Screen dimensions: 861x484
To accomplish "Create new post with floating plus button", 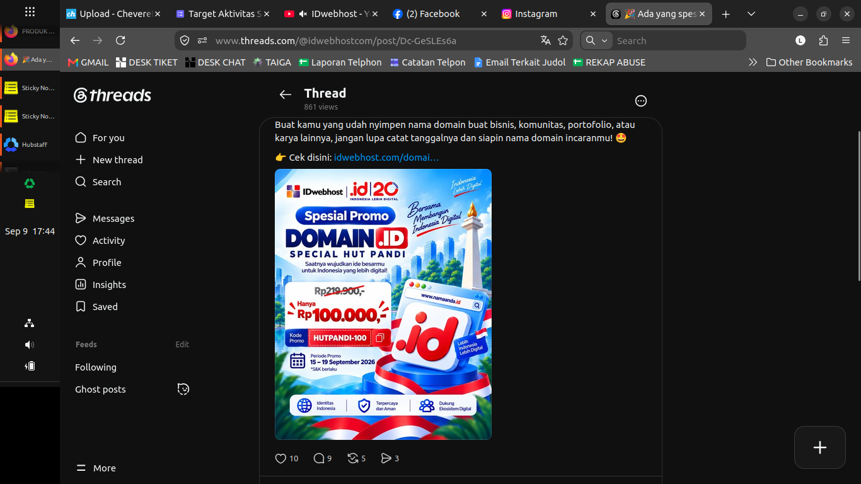I will [x=819, y=447].
